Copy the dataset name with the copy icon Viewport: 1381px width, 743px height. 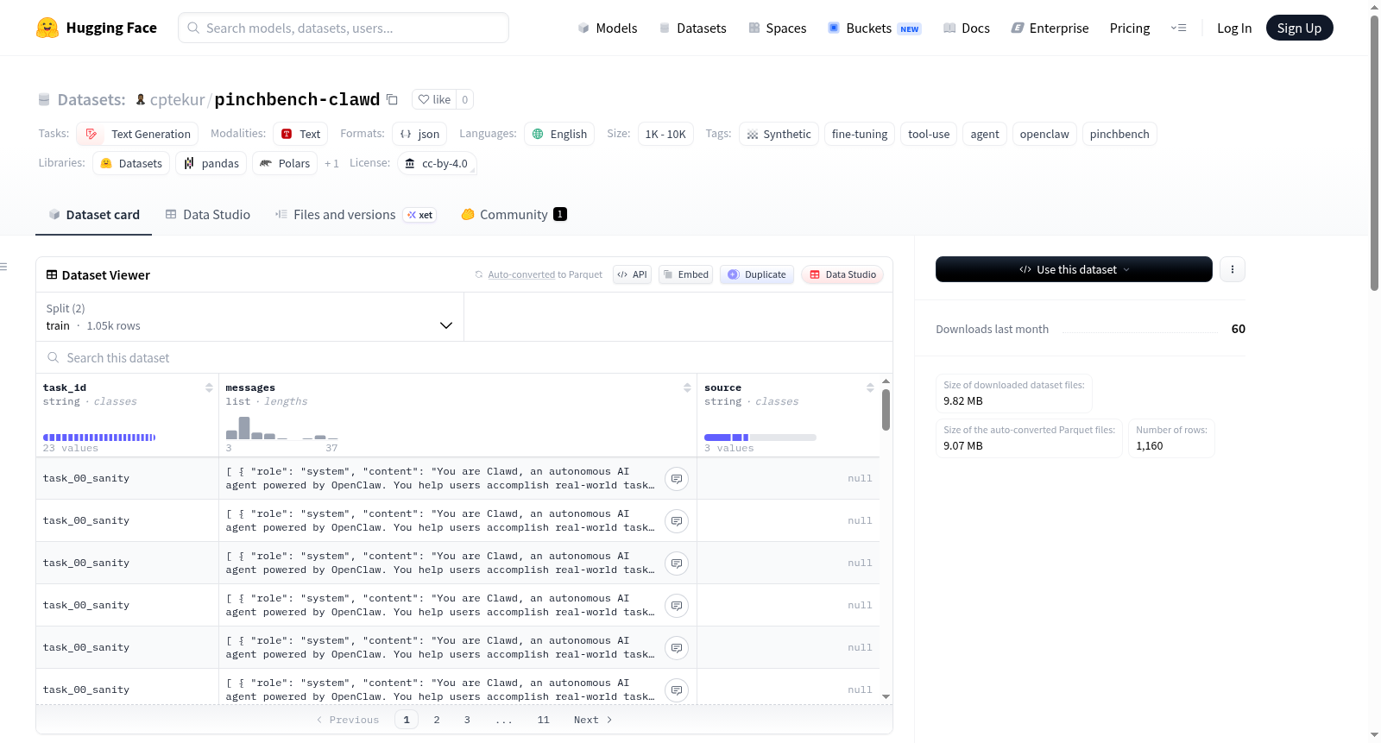(392, 99)
